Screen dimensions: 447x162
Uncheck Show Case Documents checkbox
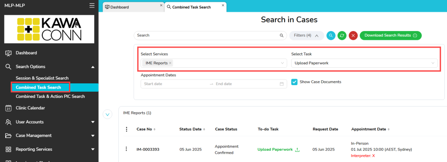pos(294,82)
